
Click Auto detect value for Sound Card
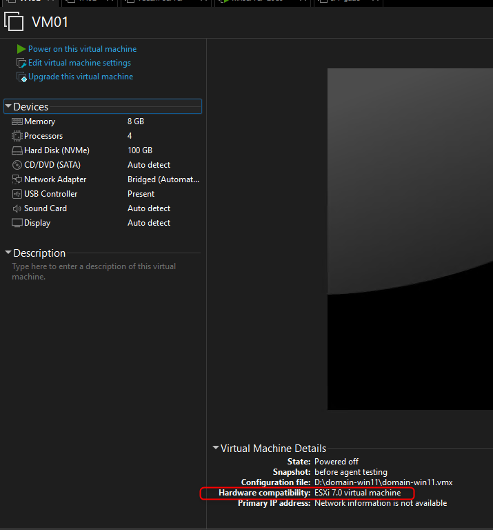point(149,208)
